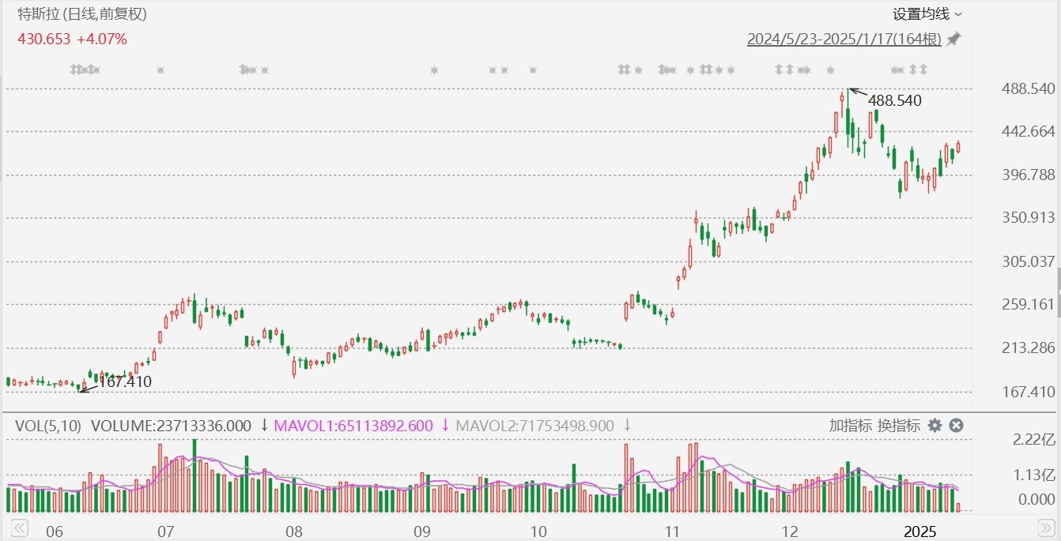The height and width of the screenshot is (541, 1061).
Task: Open the 2024/5/23-2025/1/17 date range link
Action: pyautogui.click(x=844, y=39)
